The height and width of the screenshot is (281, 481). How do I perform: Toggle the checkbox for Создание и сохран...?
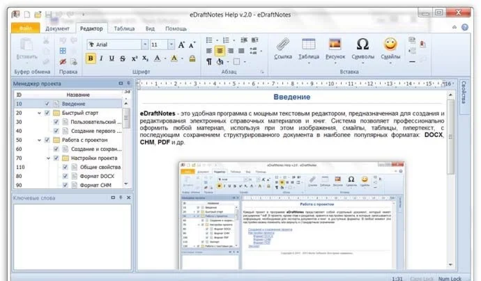pyautogui.click(x=56, y=149)
